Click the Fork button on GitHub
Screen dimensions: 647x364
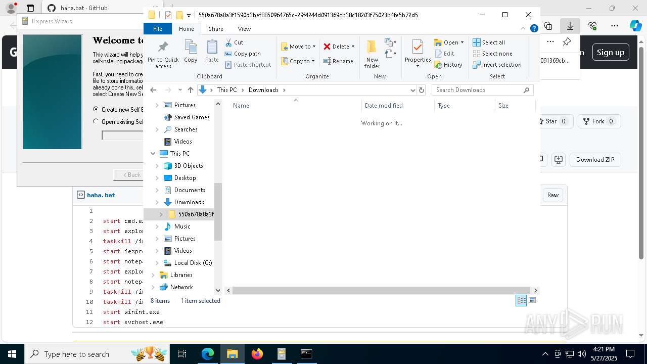tap(598, 121)
